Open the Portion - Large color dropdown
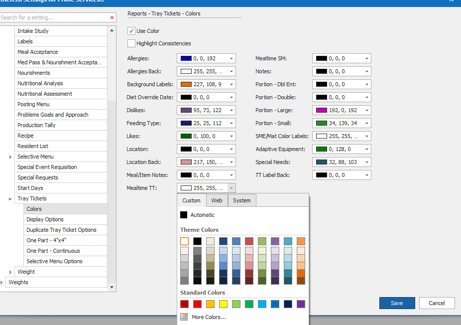This screenshot has height=325, width=461. pyautogui.click(x=366, y=110)
